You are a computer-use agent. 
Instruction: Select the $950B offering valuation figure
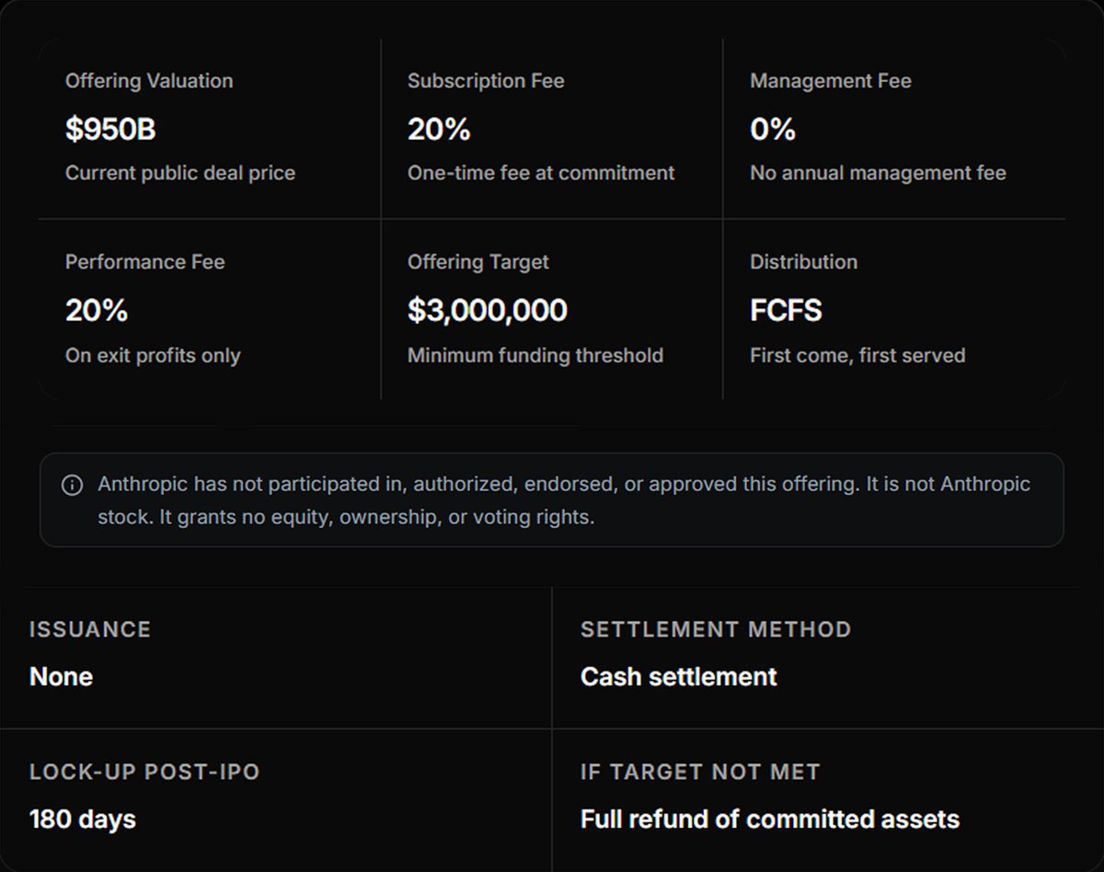[110, 130]
